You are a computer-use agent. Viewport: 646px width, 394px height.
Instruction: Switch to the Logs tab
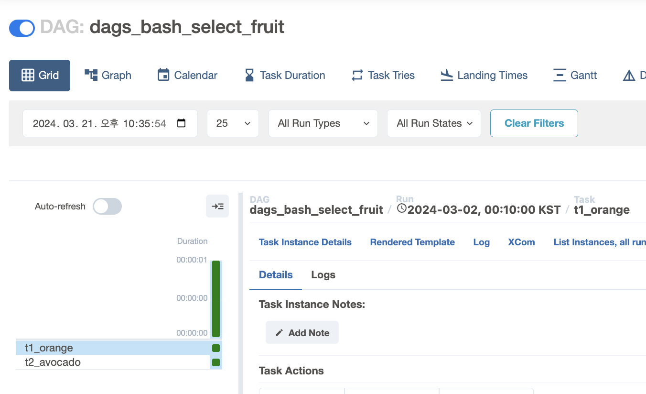pos(323,275)
